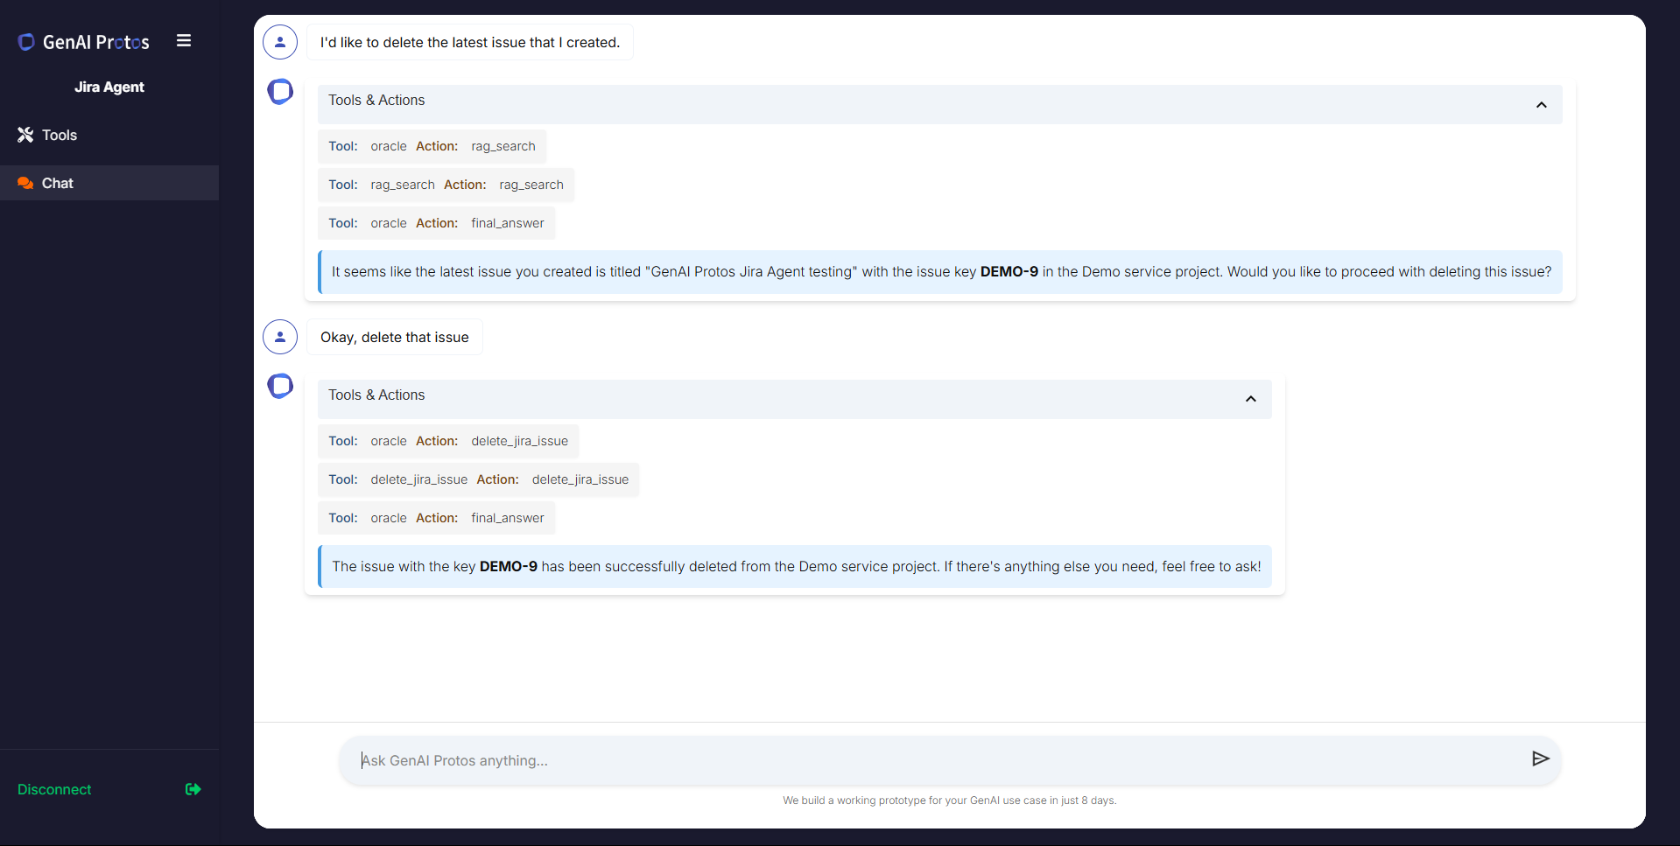Click the 'Okay, delete that issue' message
The image size is (1680, 846).
[395, 337]
